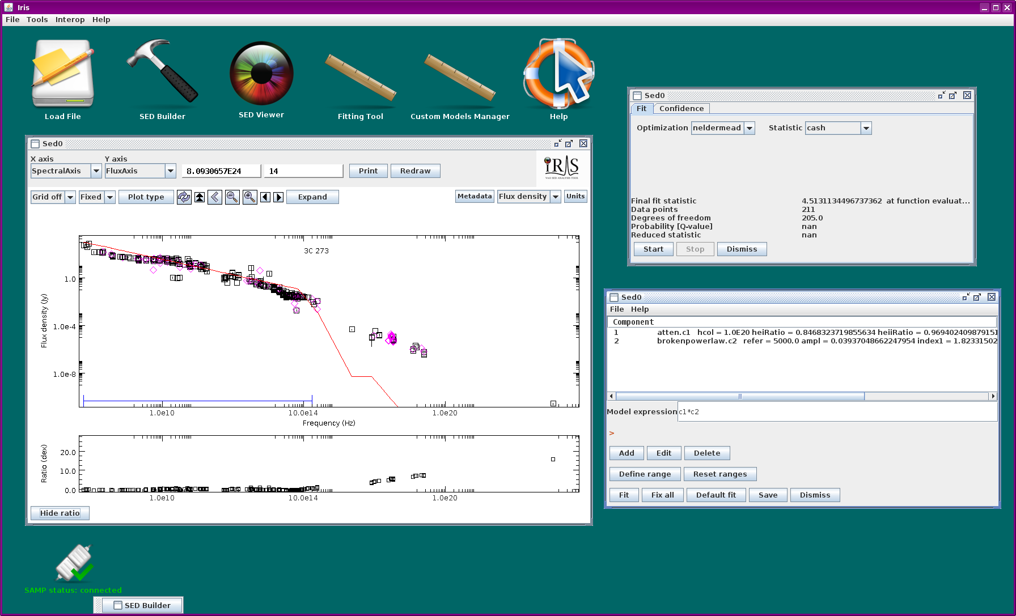Open the Statistic cash dropdown
Screen dimensions: 1016x616
(838, 128)
